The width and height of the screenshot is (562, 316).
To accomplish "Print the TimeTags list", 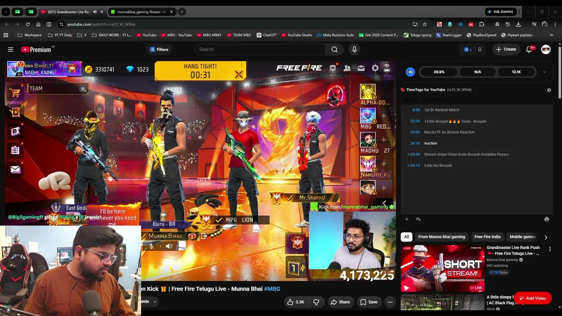I will click(x=547, y=219).
